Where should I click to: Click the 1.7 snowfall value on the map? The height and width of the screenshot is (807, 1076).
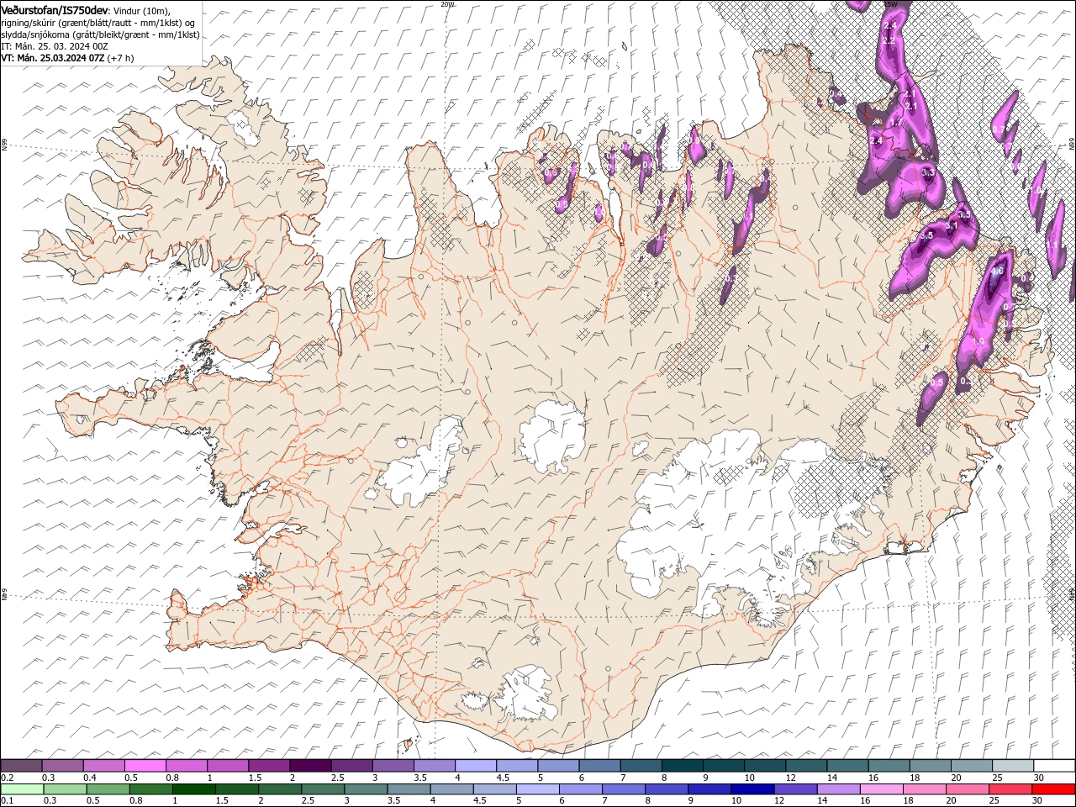point(897,122)
